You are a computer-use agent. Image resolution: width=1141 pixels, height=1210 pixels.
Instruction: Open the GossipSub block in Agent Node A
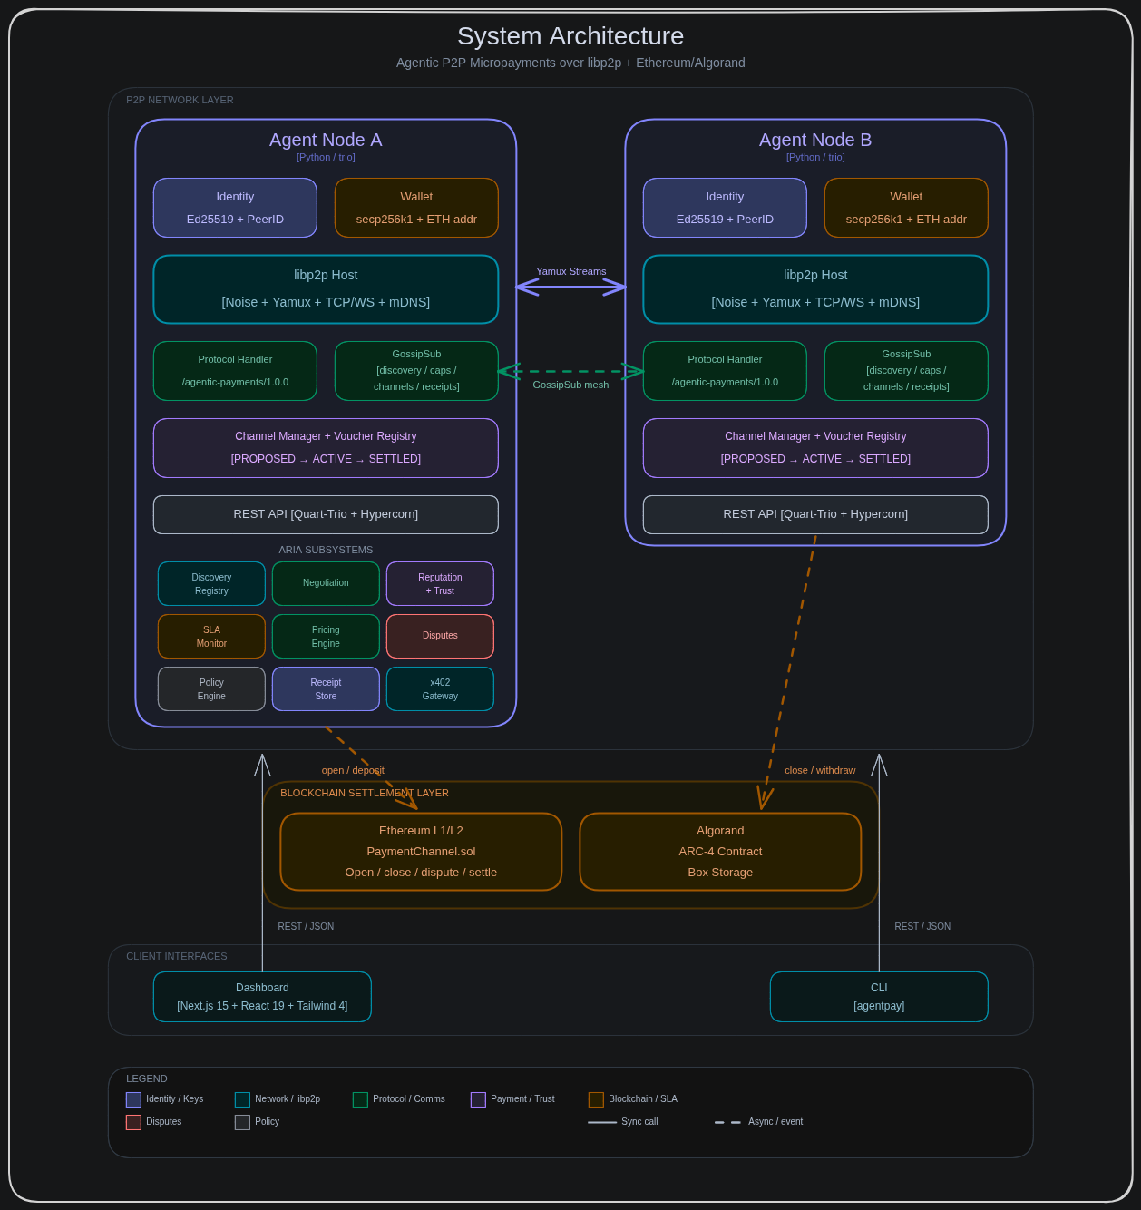(x=416, y=370)
